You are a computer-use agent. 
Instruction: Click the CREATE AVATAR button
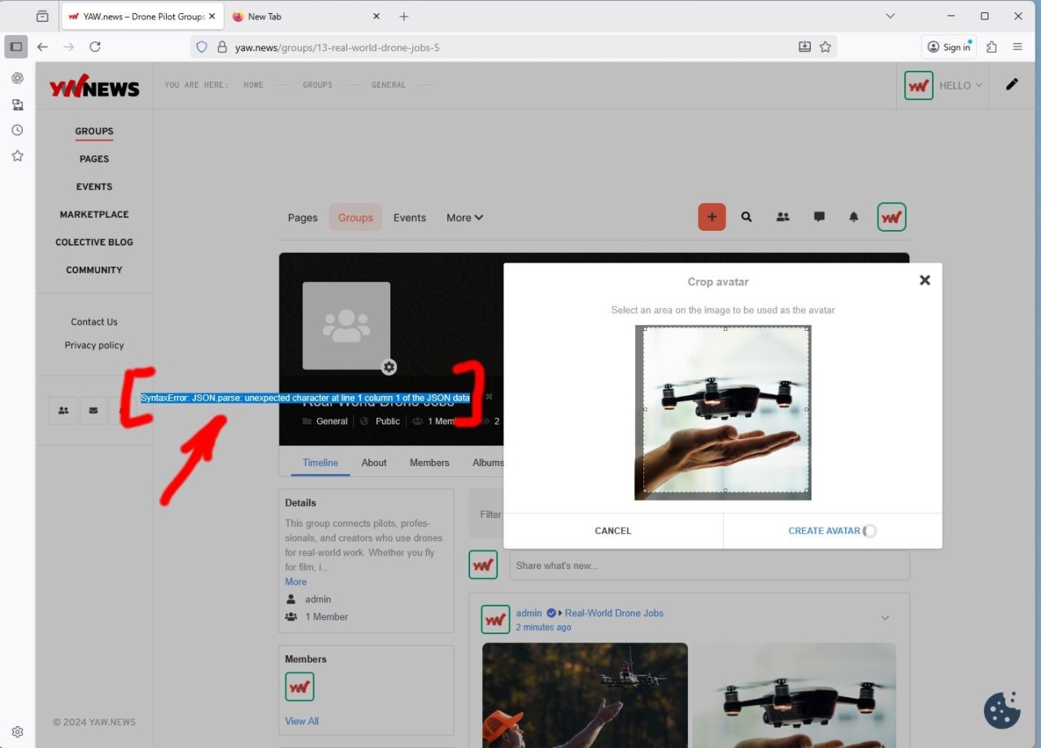(x=824, y=531)
